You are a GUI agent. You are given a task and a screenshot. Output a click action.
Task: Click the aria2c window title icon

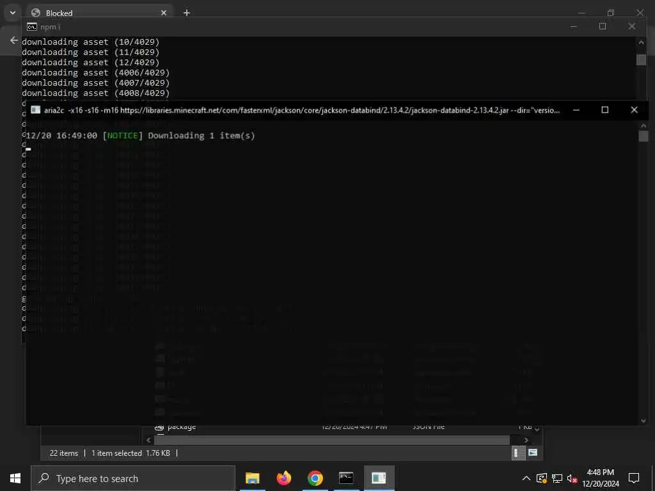tap(36, 110)
